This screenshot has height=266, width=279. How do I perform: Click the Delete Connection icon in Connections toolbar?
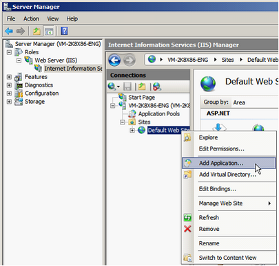157,87
